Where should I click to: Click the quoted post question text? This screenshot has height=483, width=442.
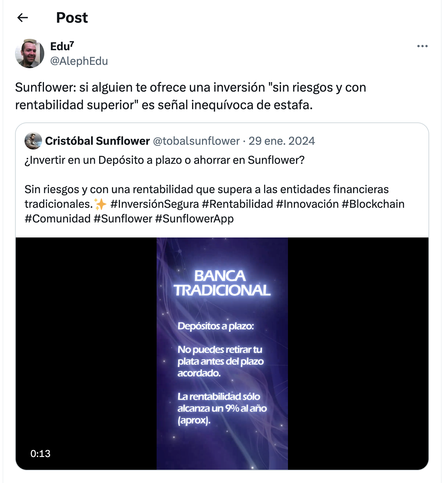[x=165, y=160]
